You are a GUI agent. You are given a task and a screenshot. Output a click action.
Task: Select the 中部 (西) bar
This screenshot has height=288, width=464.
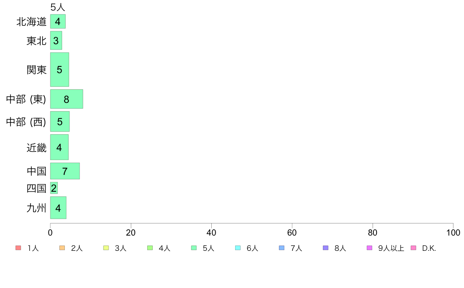coord(60,122)
